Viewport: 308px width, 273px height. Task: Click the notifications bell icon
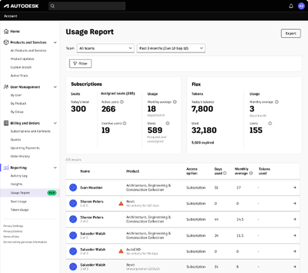coord(291,6)
